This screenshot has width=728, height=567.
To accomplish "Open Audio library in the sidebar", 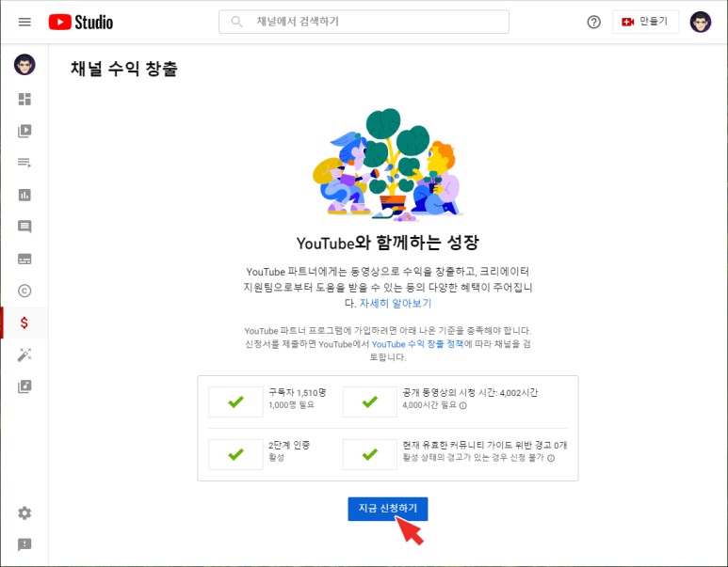I will (24, 386).
